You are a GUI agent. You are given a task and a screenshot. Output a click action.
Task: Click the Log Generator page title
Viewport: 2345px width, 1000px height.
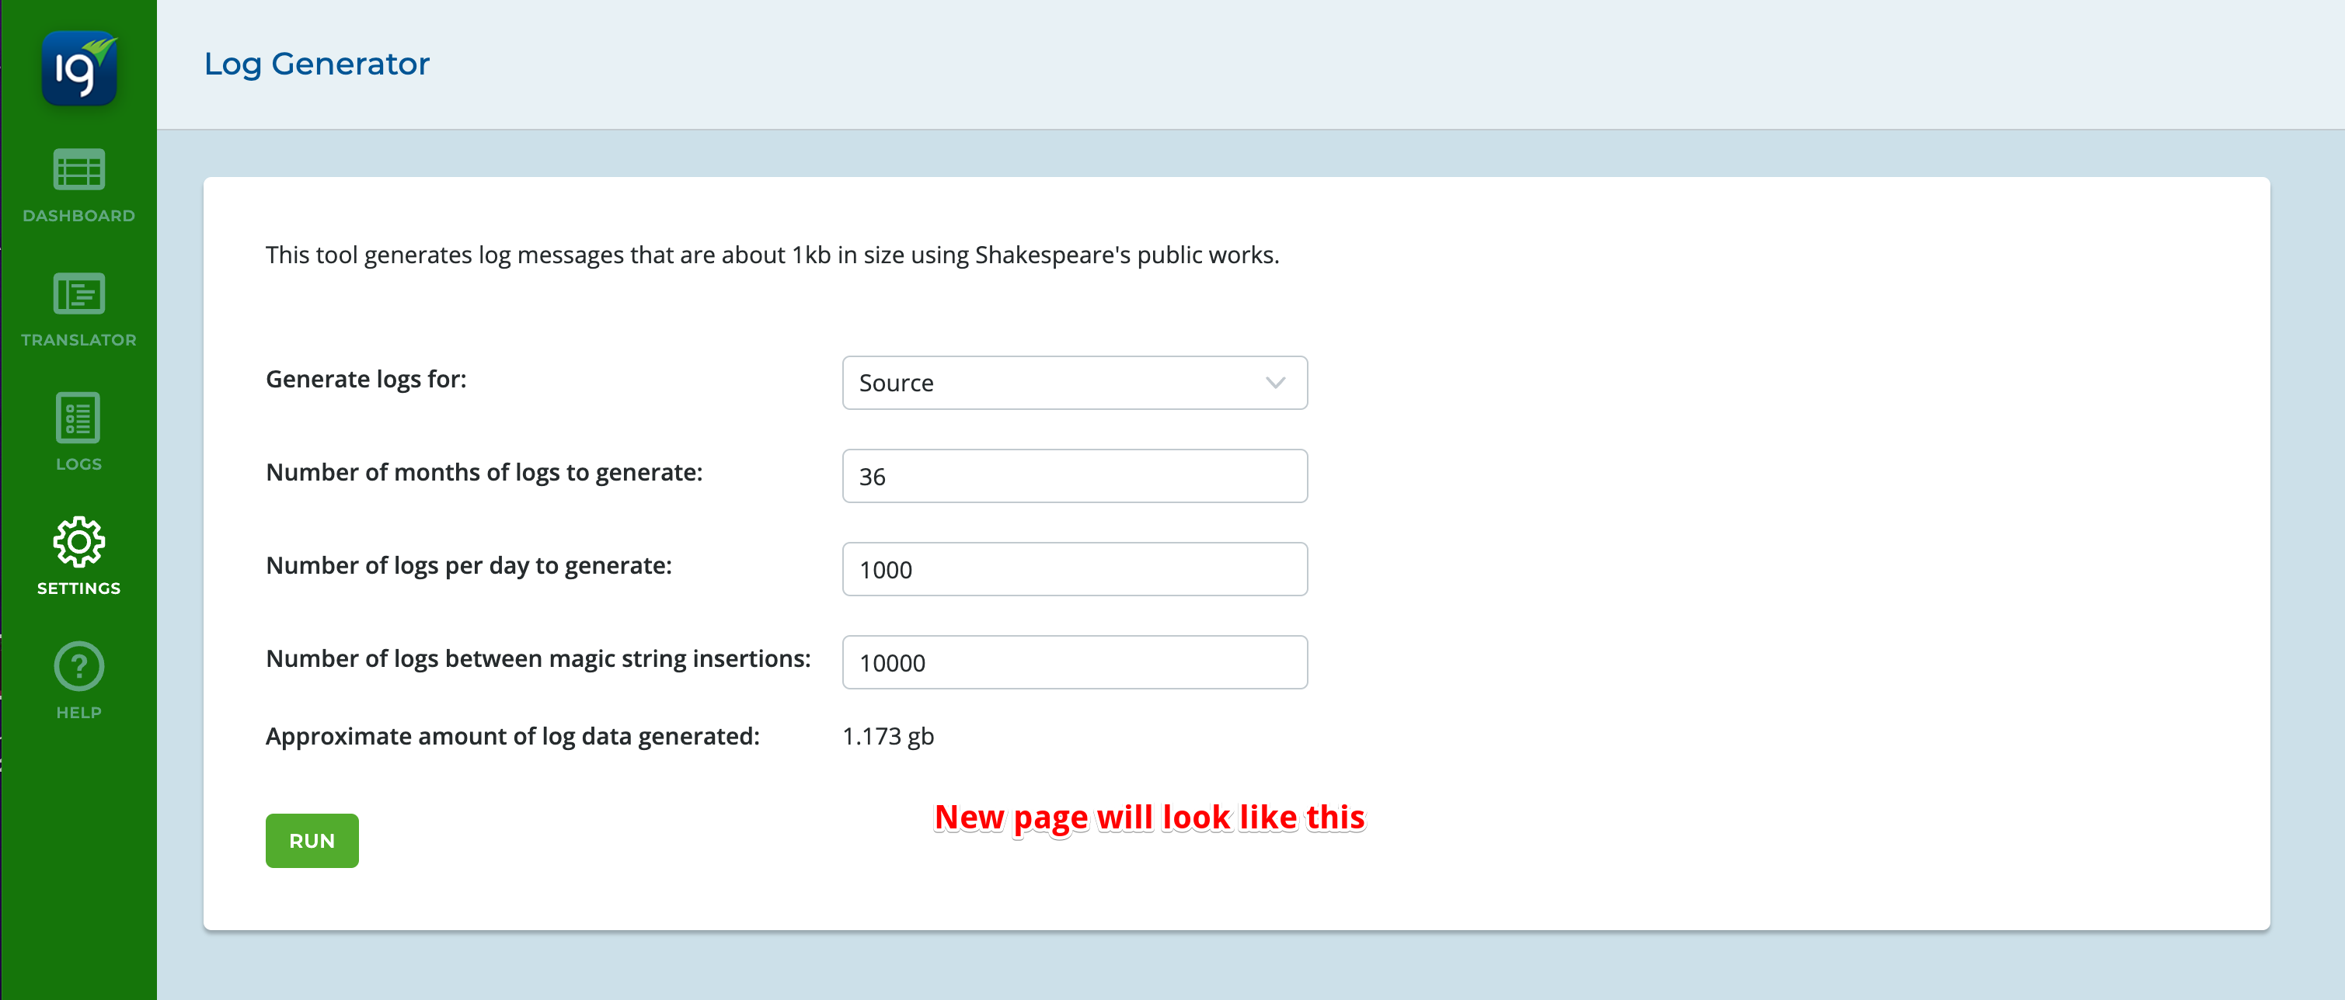click(316, 64)
